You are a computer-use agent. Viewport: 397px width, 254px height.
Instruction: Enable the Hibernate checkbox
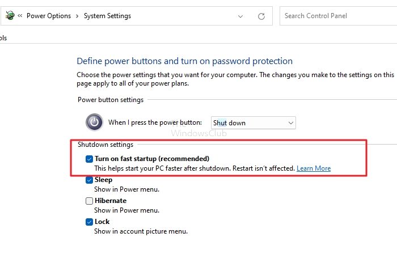(89, 201)
